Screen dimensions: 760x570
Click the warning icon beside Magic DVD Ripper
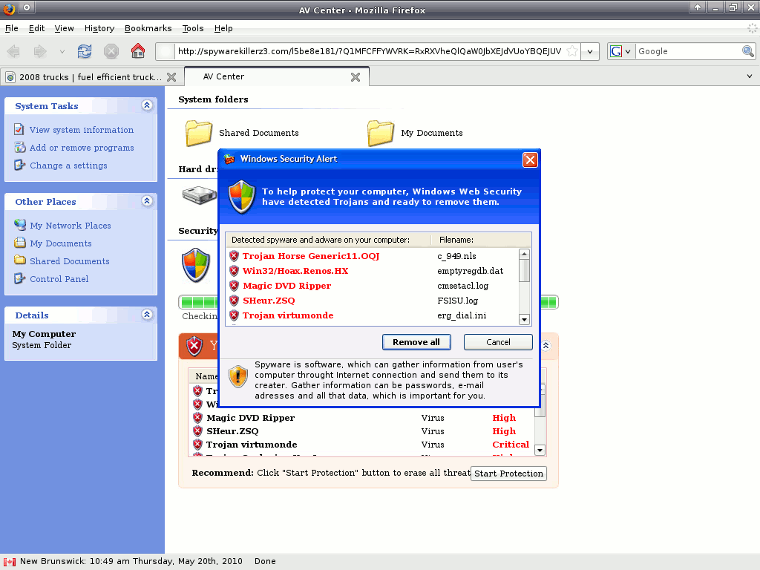click(233, 286)
